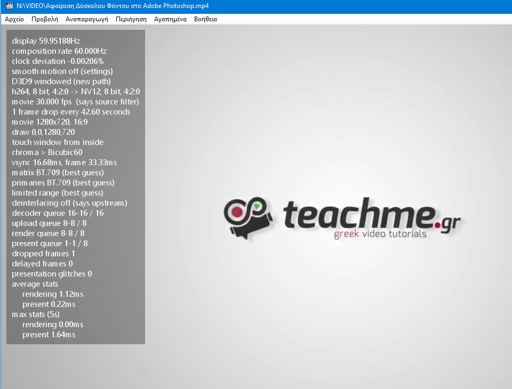Open the Αναπαραγωγή menu
Screen dimensions: 512x389
87,19
